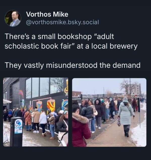
Task: Open Vorthos Mike's profile avatar
Action: 13,18
